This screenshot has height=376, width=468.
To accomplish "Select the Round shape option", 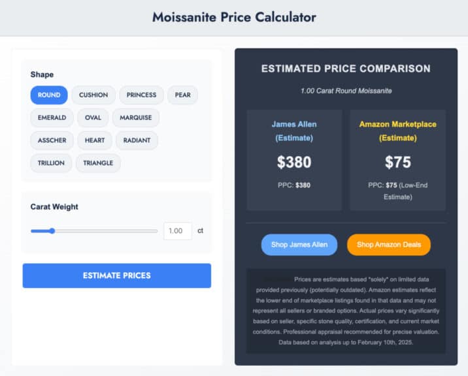I will click(49, 95).
